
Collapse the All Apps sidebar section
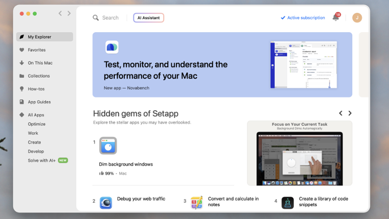pyautogui.click(x=36, y=115)
